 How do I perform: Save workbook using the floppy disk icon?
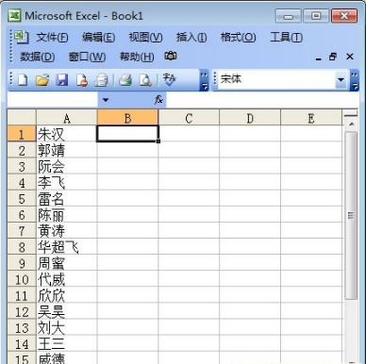(62, 80)
